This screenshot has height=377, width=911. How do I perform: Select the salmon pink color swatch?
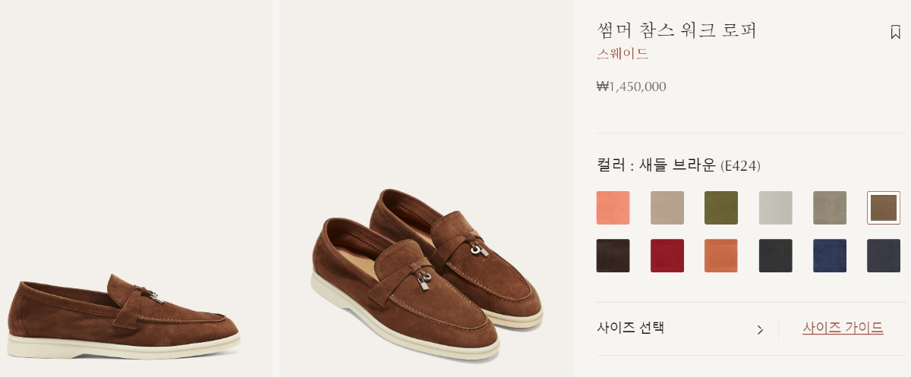coord(613,208)
